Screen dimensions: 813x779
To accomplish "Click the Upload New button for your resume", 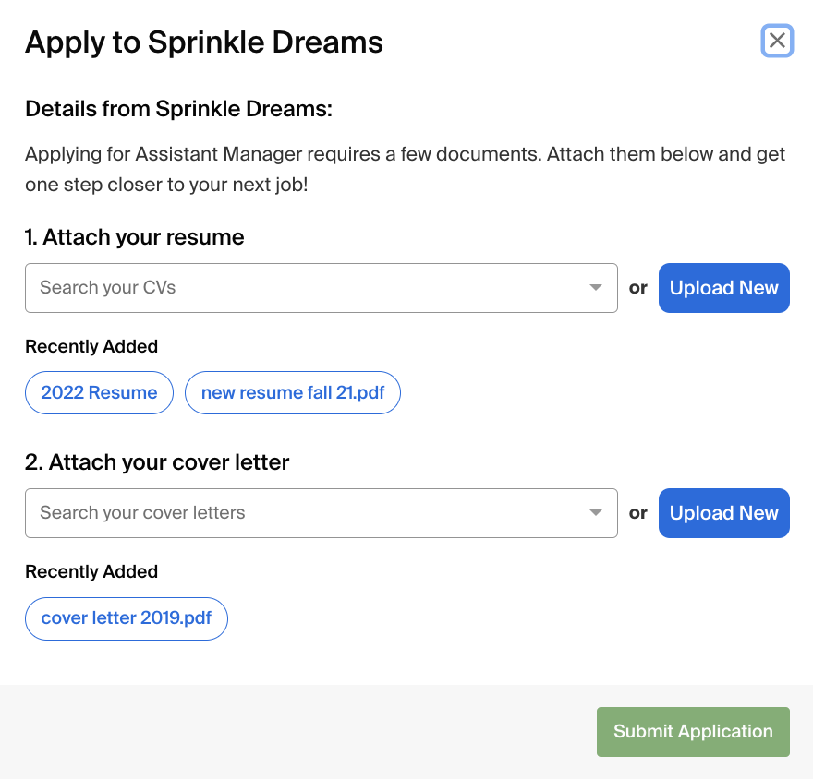I will click(723, 287).
